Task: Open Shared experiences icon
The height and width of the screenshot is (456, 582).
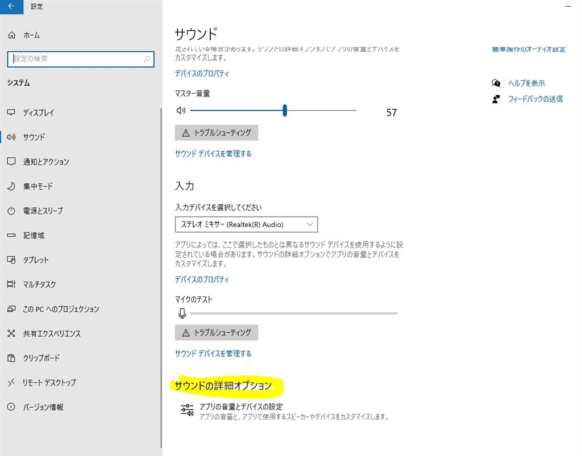Action: tap(11, 333)
